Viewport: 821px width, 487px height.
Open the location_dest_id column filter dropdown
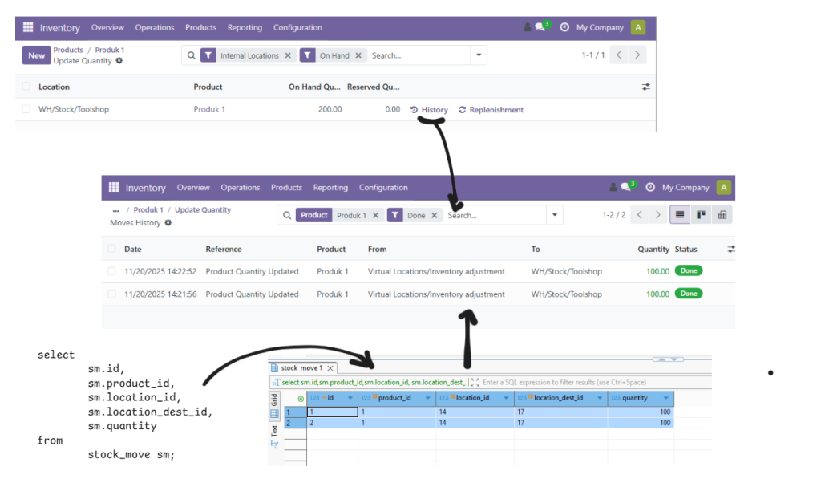coord(598,398)
